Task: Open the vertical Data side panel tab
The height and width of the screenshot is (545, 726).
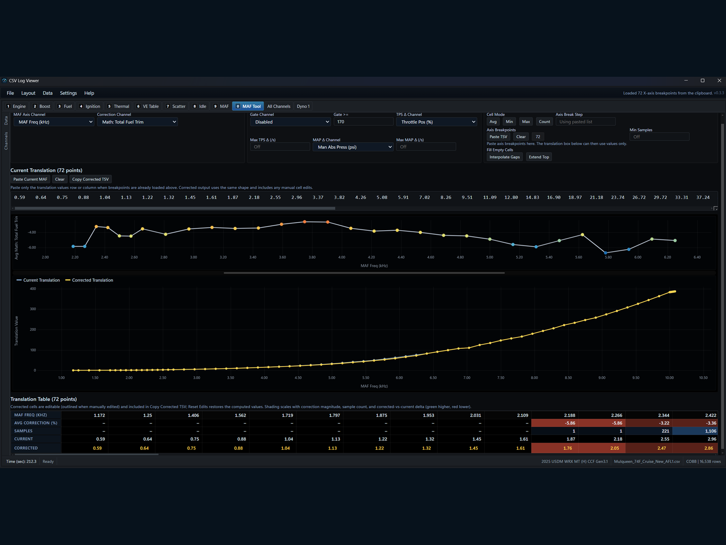Action: 6,120
